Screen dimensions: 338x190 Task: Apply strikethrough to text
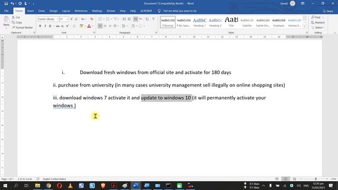coord(58,26)
